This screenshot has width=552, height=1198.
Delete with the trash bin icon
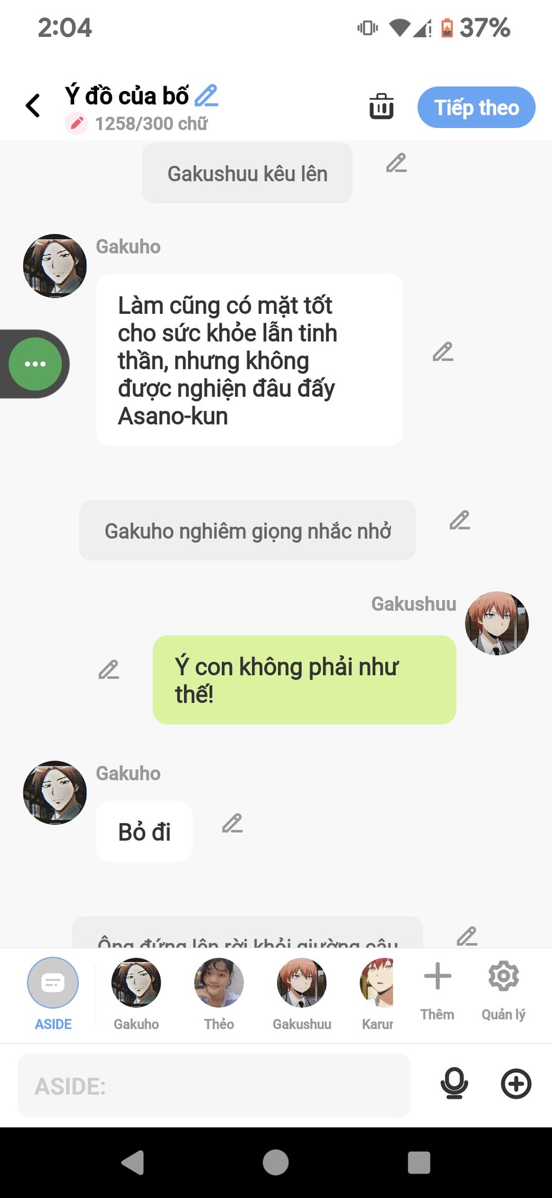pos(381,106)
